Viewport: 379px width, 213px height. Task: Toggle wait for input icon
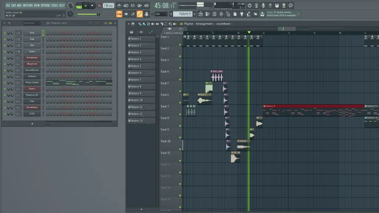point(126,5)
